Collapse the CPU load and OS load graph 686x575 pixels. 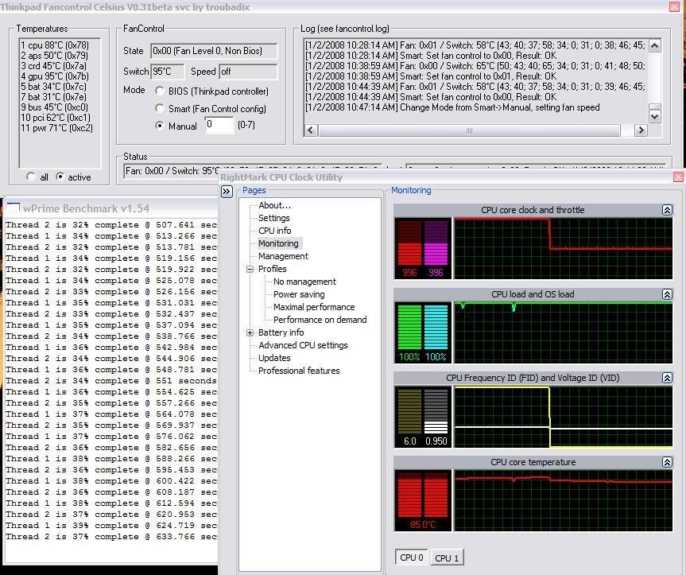pyautogui.click(x=667, y=294)
